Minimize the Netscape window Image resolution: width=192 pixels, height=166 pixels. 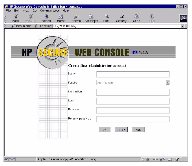(178, 6)
